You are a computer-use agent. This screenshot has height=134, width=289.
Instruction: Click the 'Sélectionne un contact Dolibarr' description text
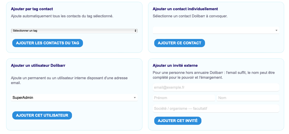[x=190, y=16]
